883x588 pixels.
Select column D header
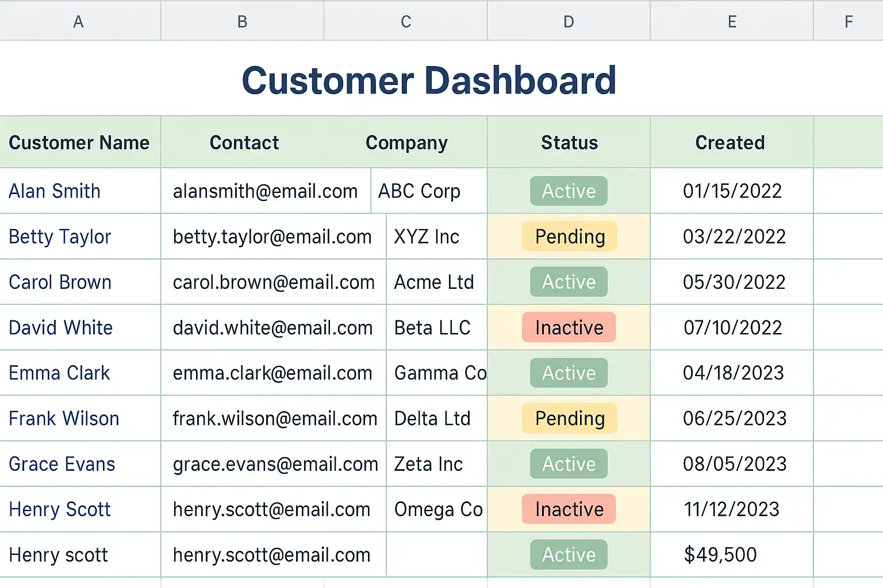click(569, 21)
